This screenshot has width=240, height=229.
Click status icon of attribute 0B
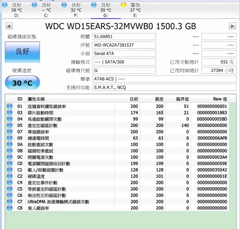10,151
